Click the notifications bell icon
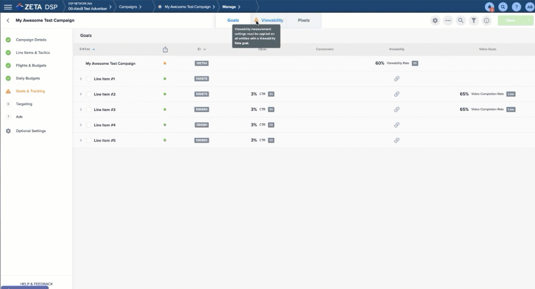This screenshot has width=535, height=289. point(490,7)
